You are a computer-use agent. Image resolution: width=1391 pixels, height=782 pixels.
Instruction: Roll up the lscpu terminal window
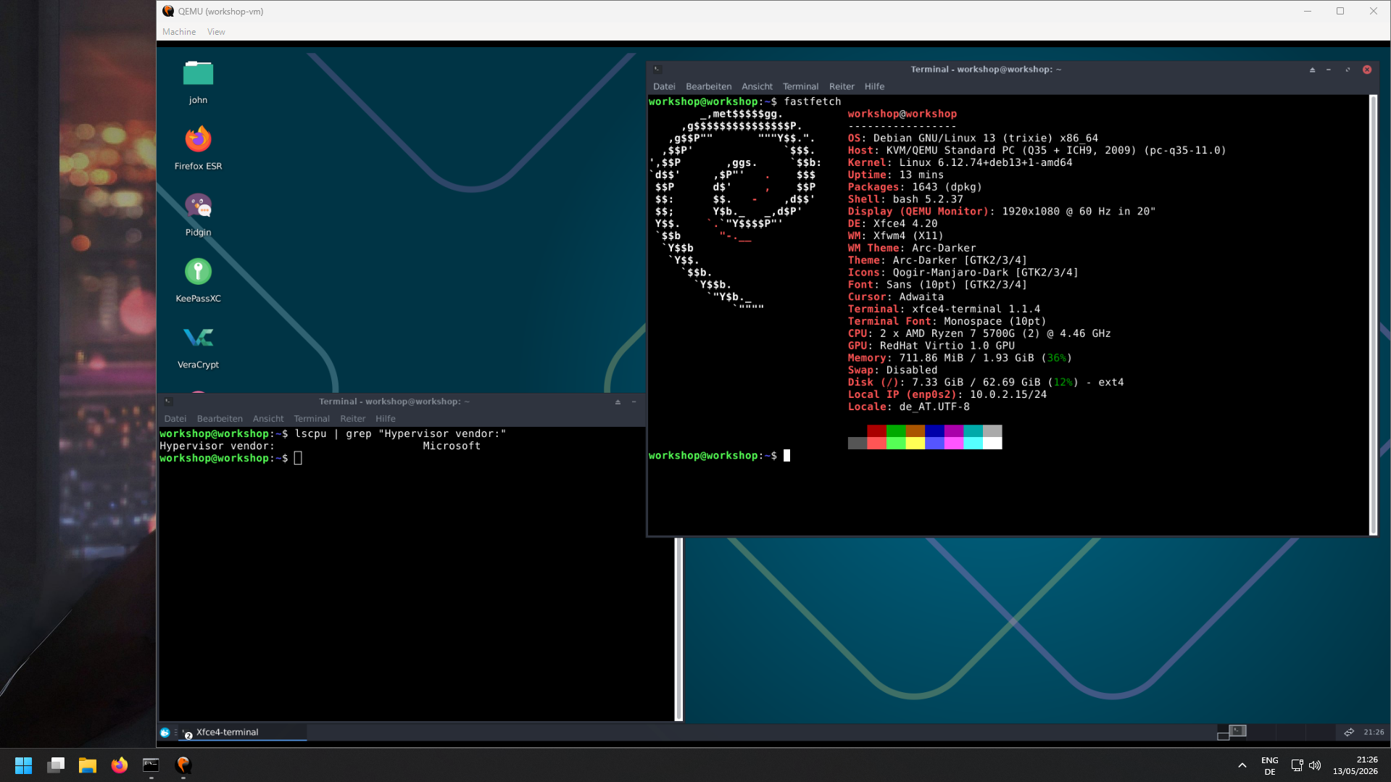pos(618,402)
